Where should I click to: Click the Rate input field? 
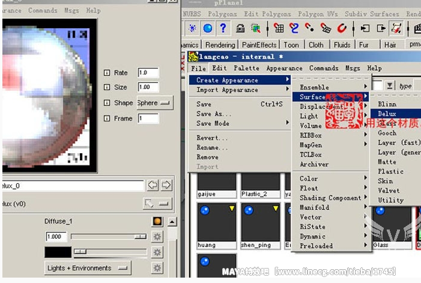coord(148,73)
